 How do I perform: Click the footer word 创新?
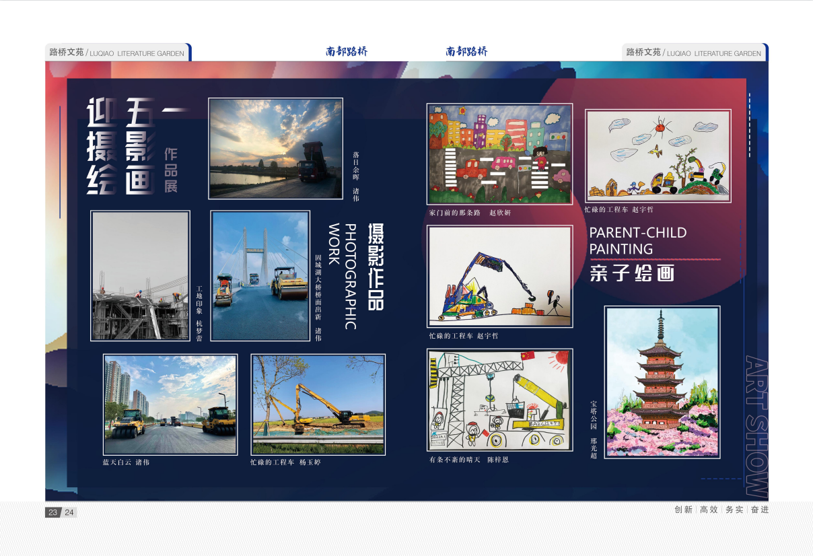click(683, 510)
